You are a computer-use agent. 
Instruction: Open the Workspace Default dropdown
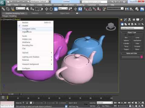point(40,1)
